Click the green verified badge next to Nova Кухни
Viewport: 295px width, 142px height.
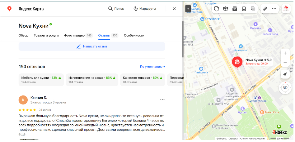tap(51, 24)
